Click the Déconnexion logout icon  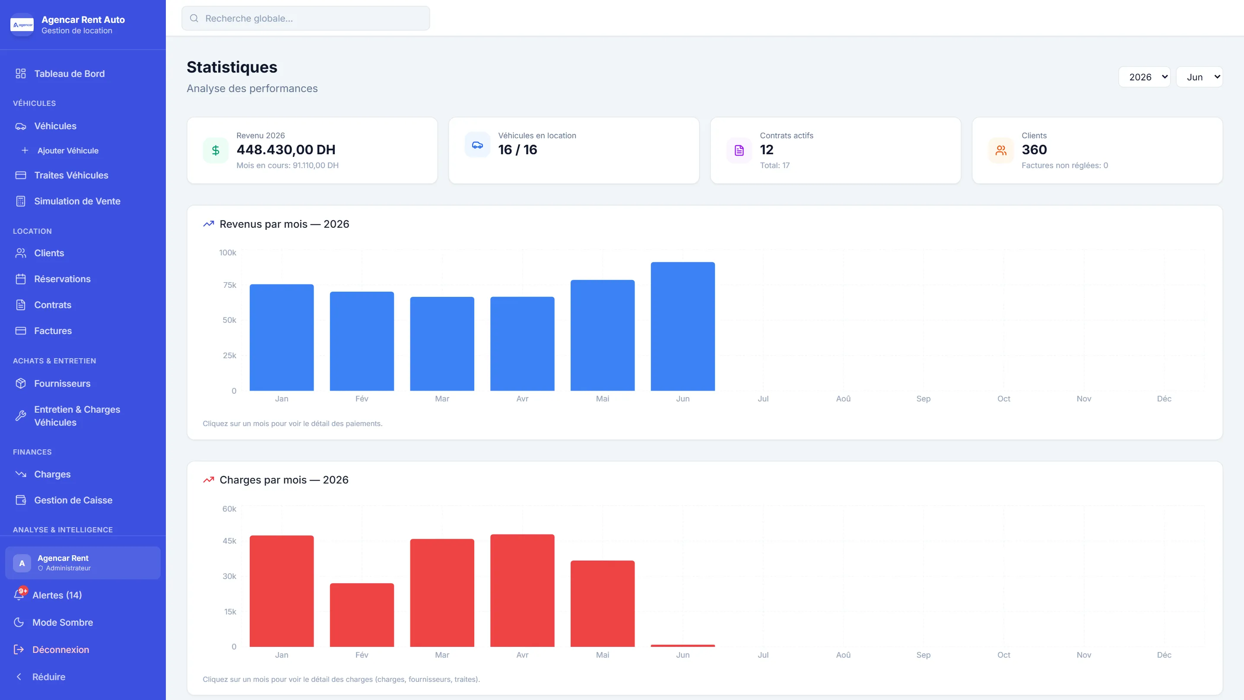[19, 649]
